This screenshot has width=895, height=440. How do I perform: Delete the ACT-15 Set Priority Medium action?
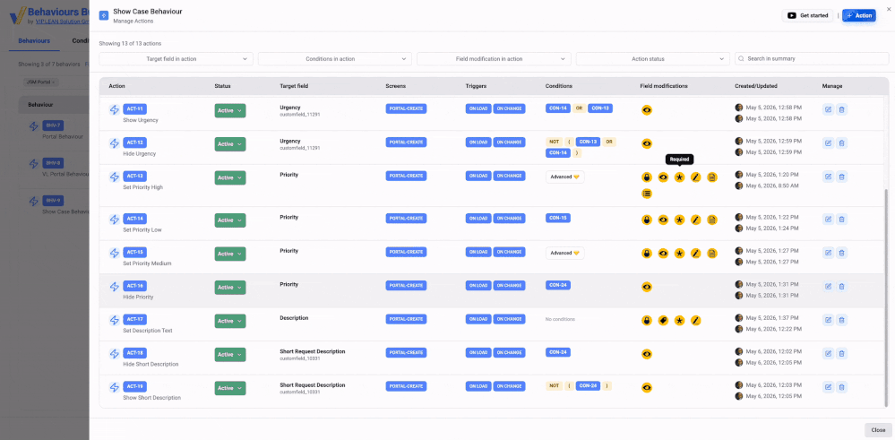(x=841, y=253)
